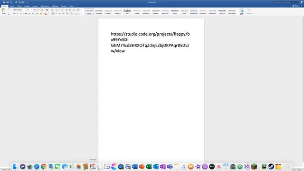
Task: Apply the Heading 1 style
Action: [x=108, y=11]
